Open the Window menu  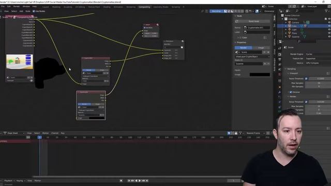26,7
